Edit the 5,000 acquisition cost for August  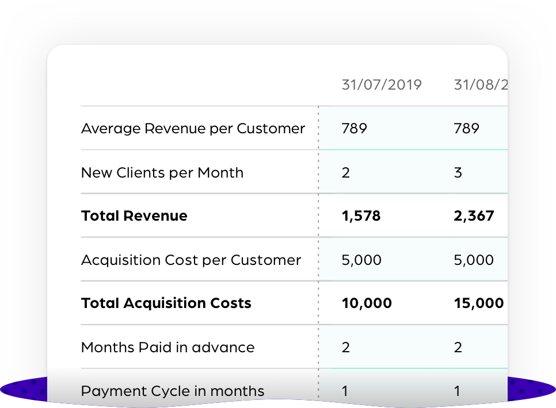coord(474,260)
